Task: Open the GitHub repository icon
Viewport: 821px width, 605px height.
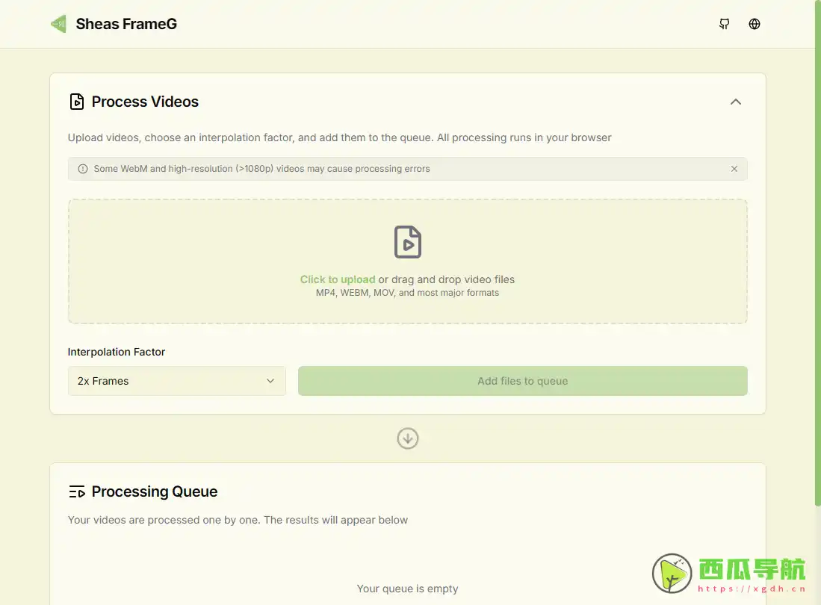Action: 724,24
